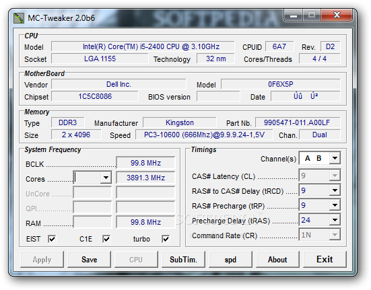Image resolution: width=371 pixels, height=290 pixels.
Task: Click the spd button
Action: (230, 260)
